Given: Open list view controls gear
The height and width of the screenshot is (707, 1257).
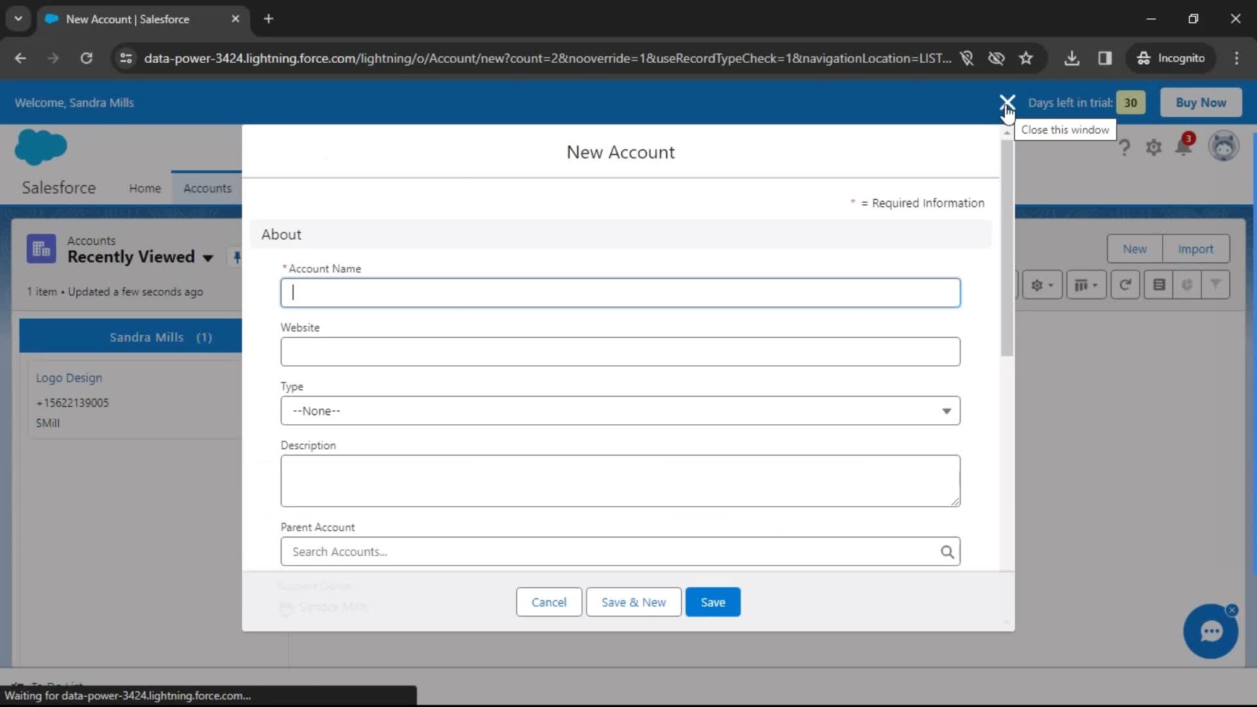Looking at the screenshot, I should [x=1042, y=285].
